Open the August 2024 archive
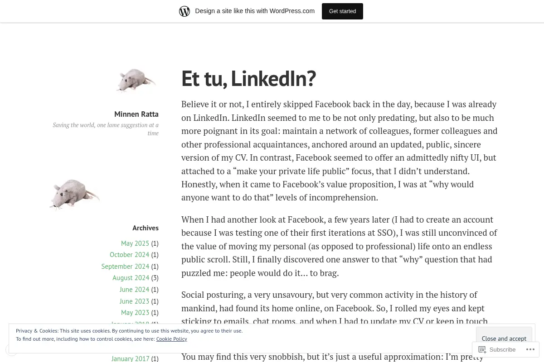The height and width of the screenshot is (362, 544). tap(131, 278)
